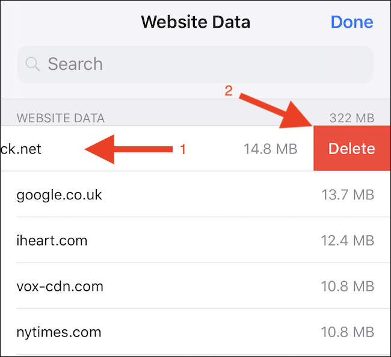This screenshot has width=391, height=357.
Task: Tap the red Delete button
Action: (x=352, y=149)
